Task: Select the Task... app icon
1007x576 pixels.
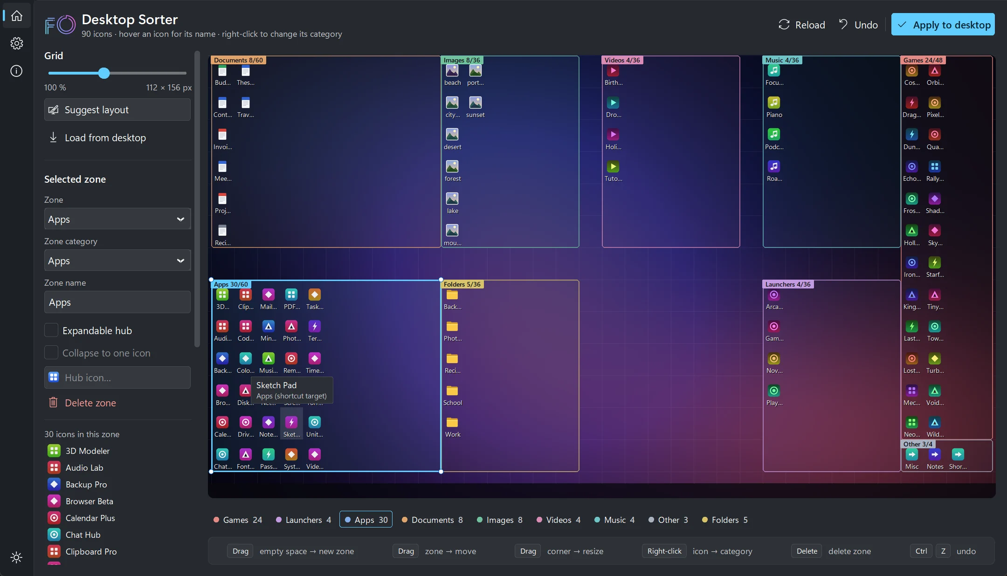Action: click(x=315, y=300)
